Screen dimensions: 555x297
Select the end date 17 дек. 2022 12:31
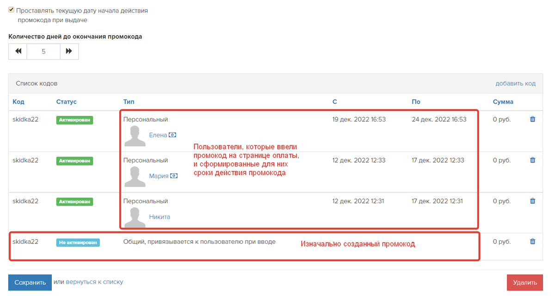tap(437, 201)
